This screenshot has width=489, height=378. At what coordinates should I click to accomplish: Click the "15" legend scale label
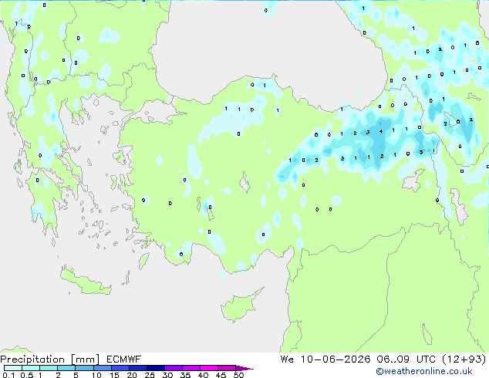tap(114, 375)
